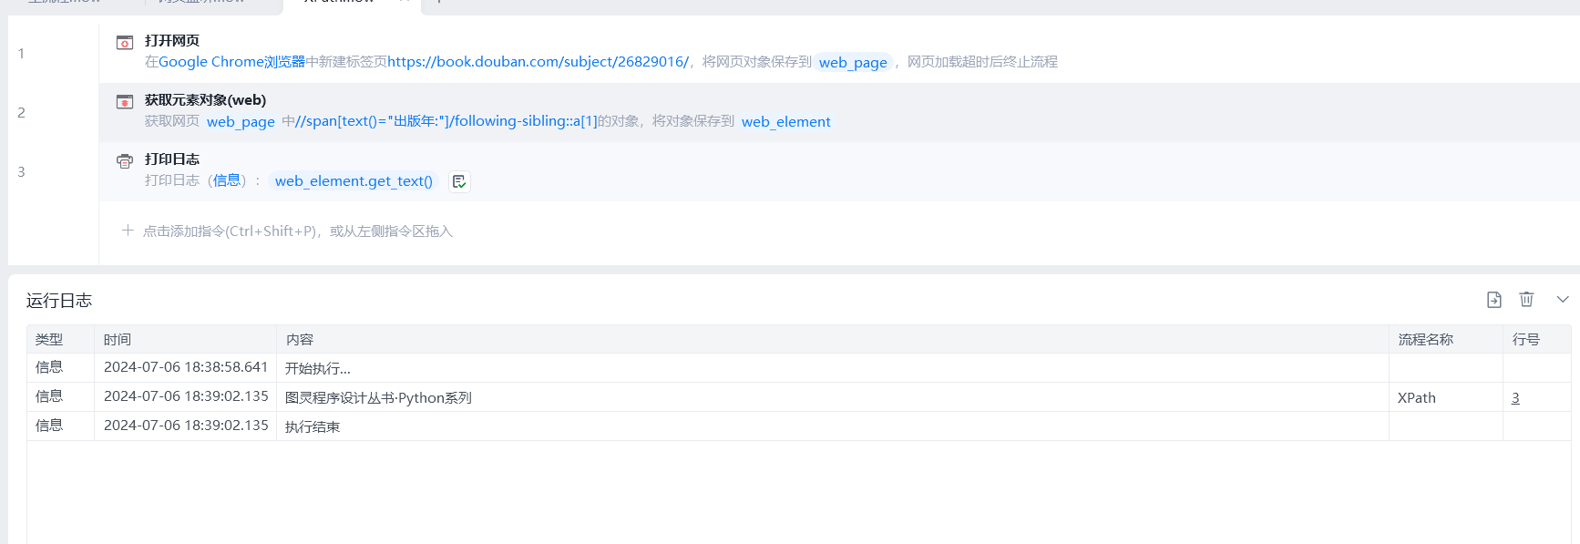1580x544 pixels.
Task: Select line number 2 in the gutter
Action: (x=21, y=113)
